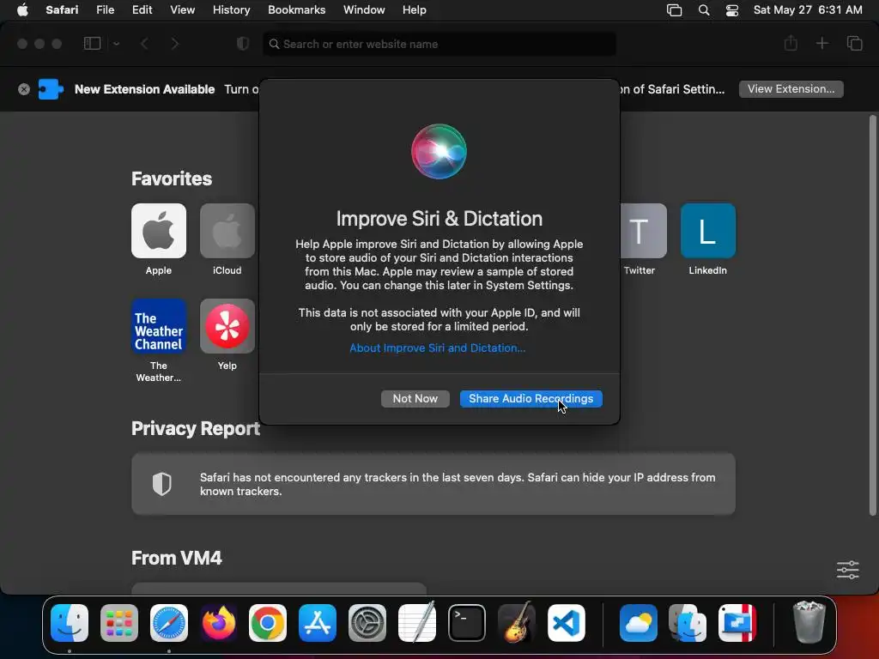Viewport: 879px width, 659px height.
Task: Open TextEdit from the Dock
Action: coord(416,623)
